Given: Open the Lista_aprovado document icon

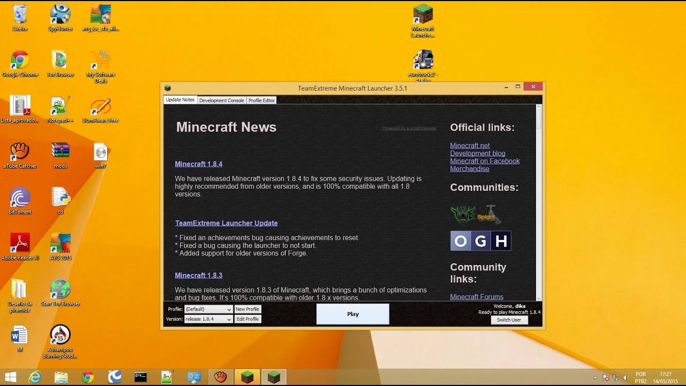Looking at the screenshot, I should point(20,109).
